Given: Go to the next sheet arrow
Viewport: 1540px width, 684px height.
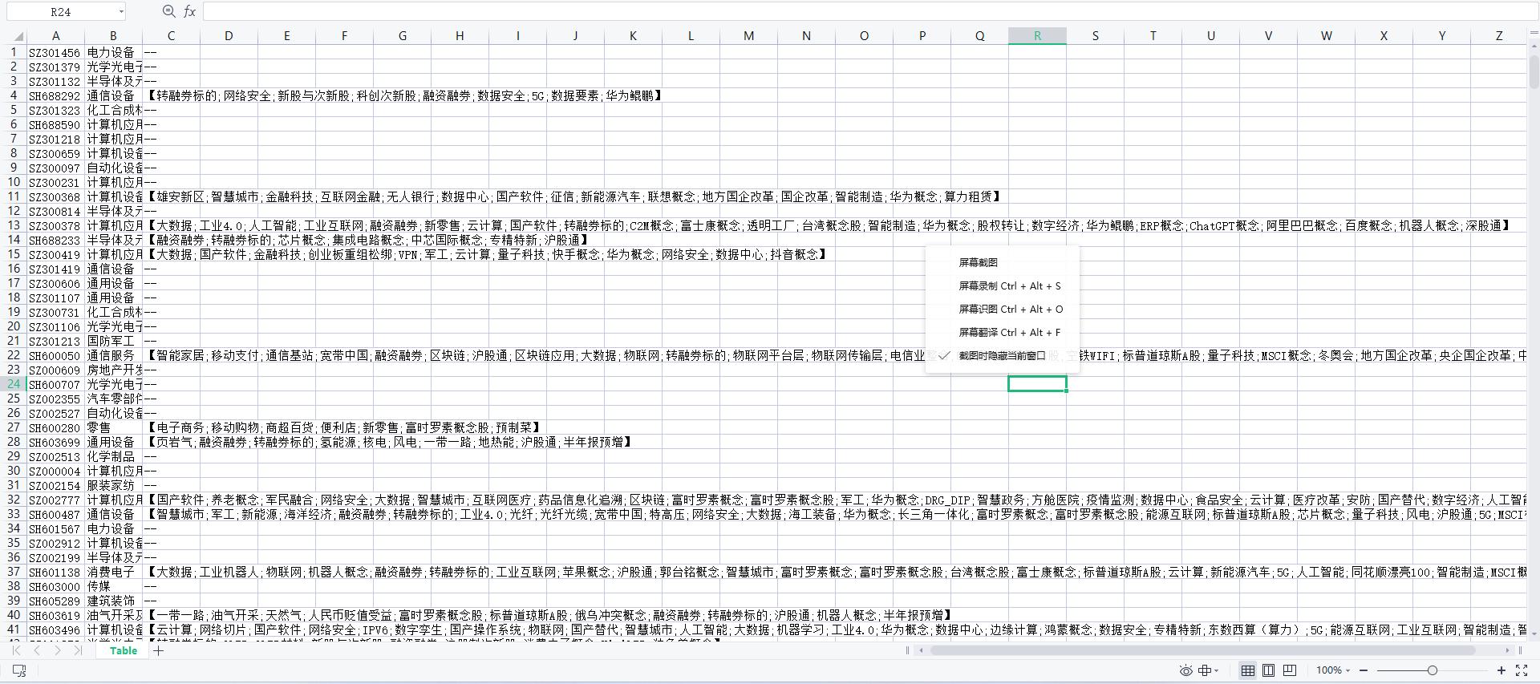Looking at the screenshot, I should pyautogui.click(x=58, y=650).
